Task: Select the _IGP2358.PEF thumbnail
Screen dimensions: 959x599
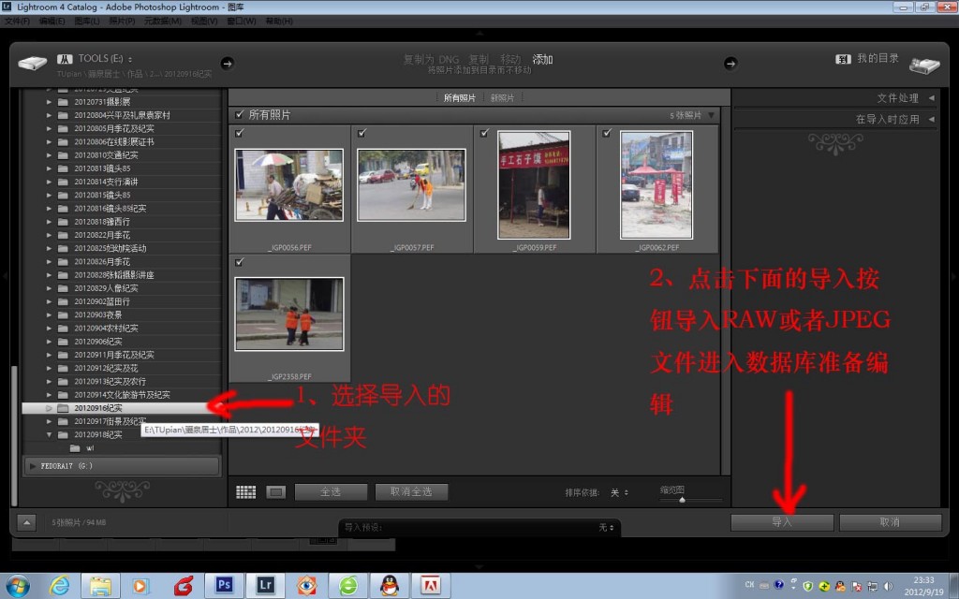Action: [288, 314]
